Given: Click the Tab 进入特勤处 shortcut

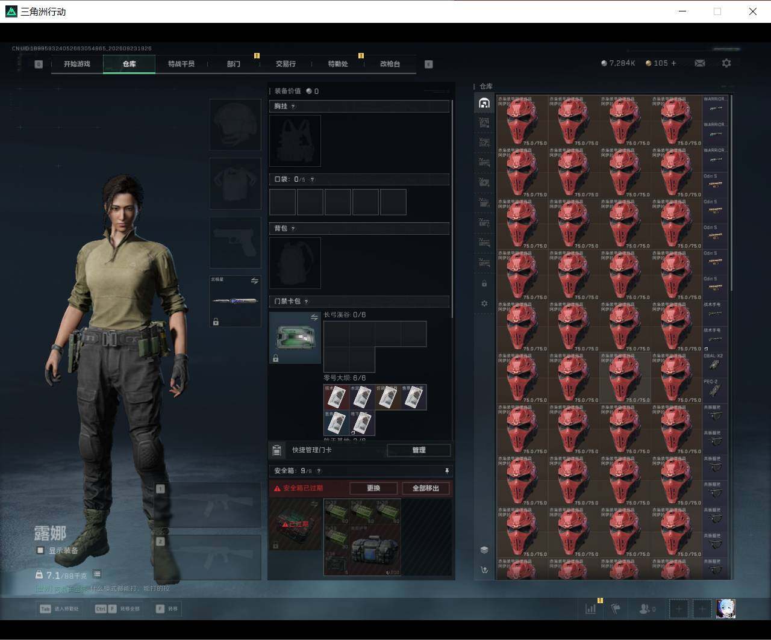Looking at the screenshot, I should click(x=60, y=609).
